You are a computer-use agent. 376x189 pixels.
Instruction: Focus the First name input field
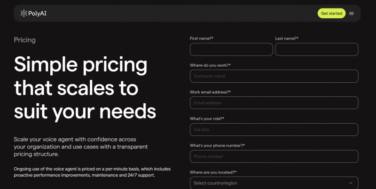tap(231, 49)
